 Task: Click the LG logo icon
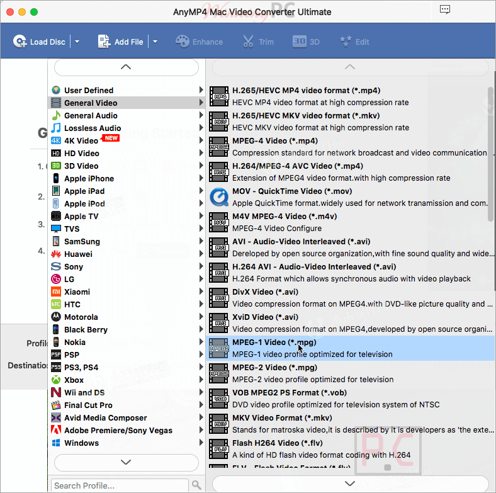point(56,279)
